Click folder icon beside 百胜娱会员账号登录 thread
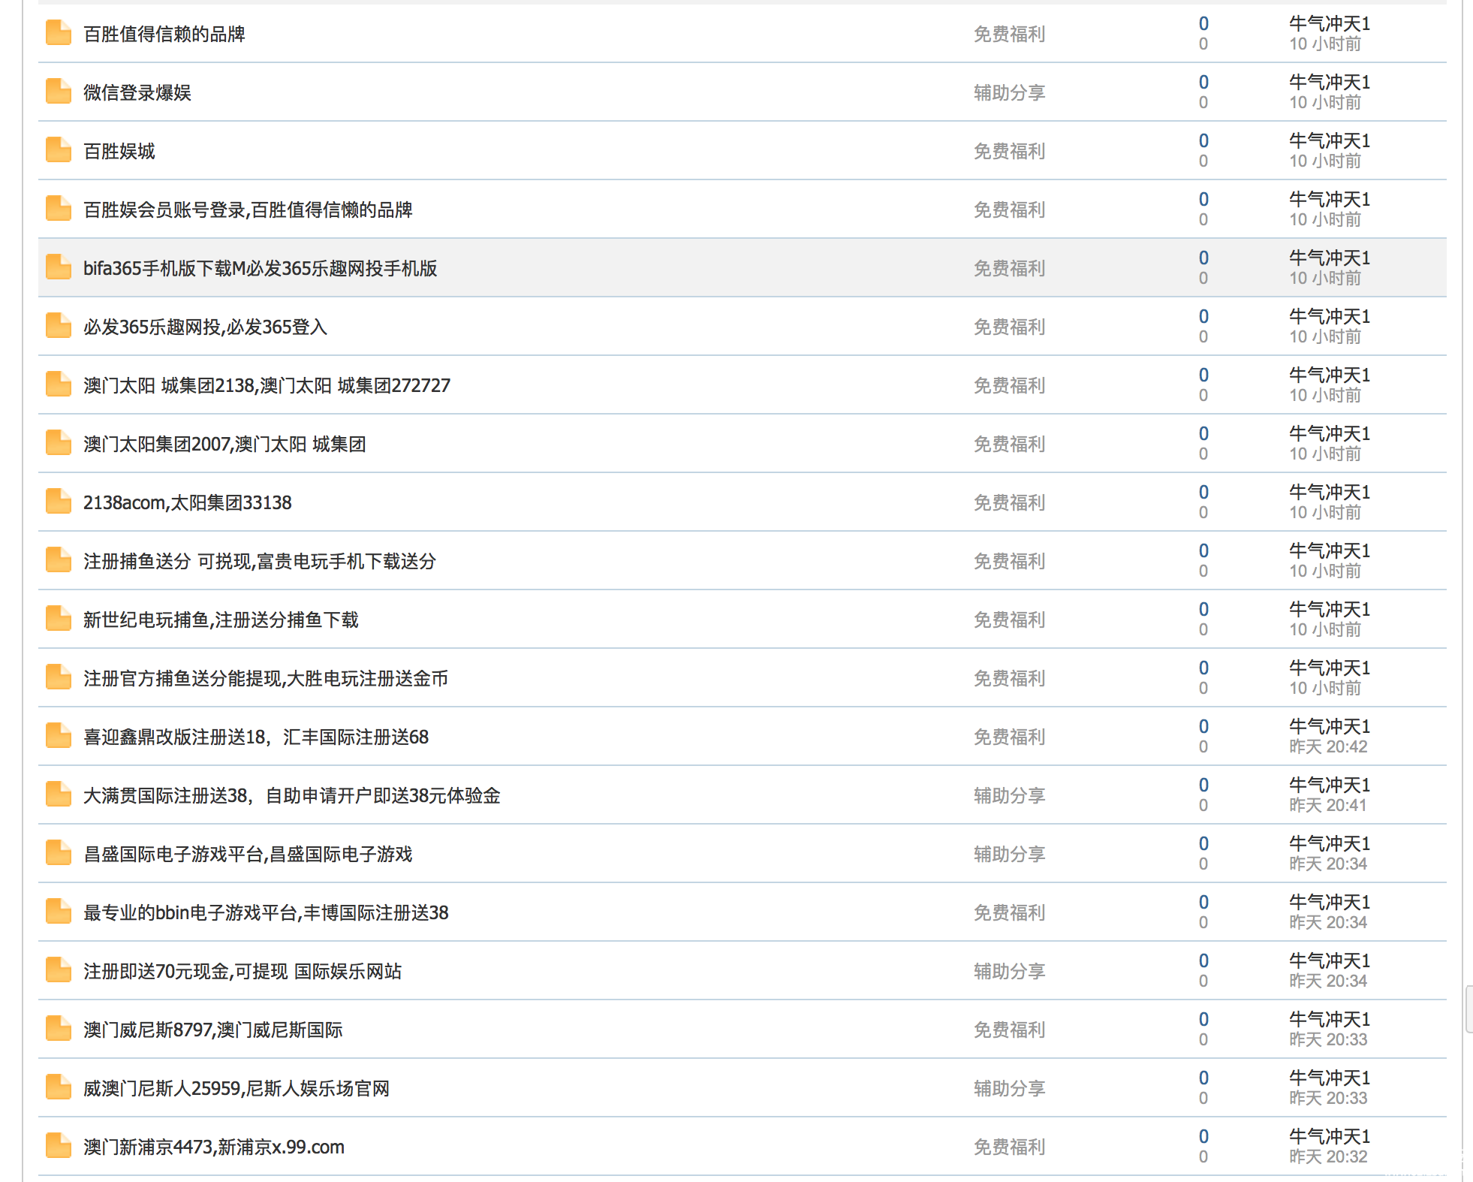The image size is (1473, 1182). (59, 209)
